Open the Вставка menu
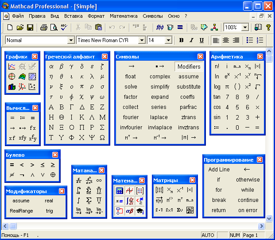 click(74, 16)
